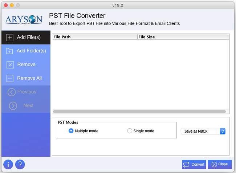The image size is (236, 173).
Task: Choose the Remove All text label
Action: tap(29, 78)
